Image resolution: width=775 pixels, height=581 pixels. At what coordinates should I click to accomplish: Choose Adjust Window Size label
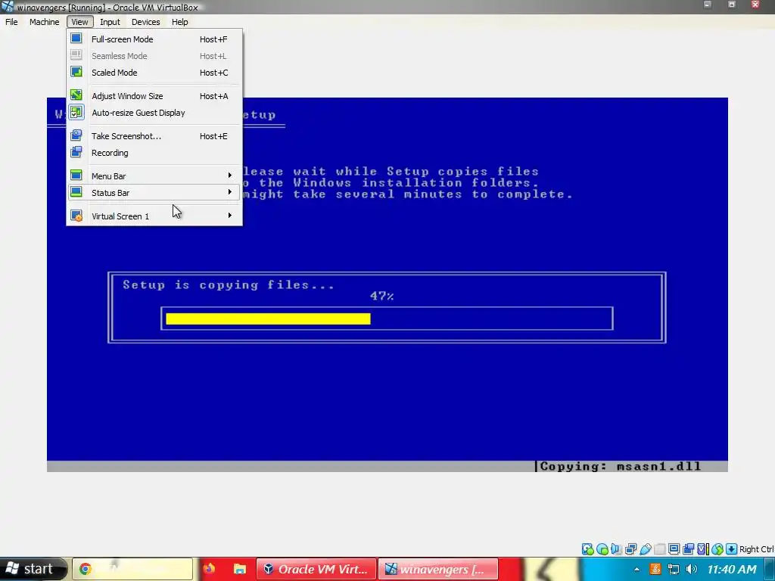[127, 96]
